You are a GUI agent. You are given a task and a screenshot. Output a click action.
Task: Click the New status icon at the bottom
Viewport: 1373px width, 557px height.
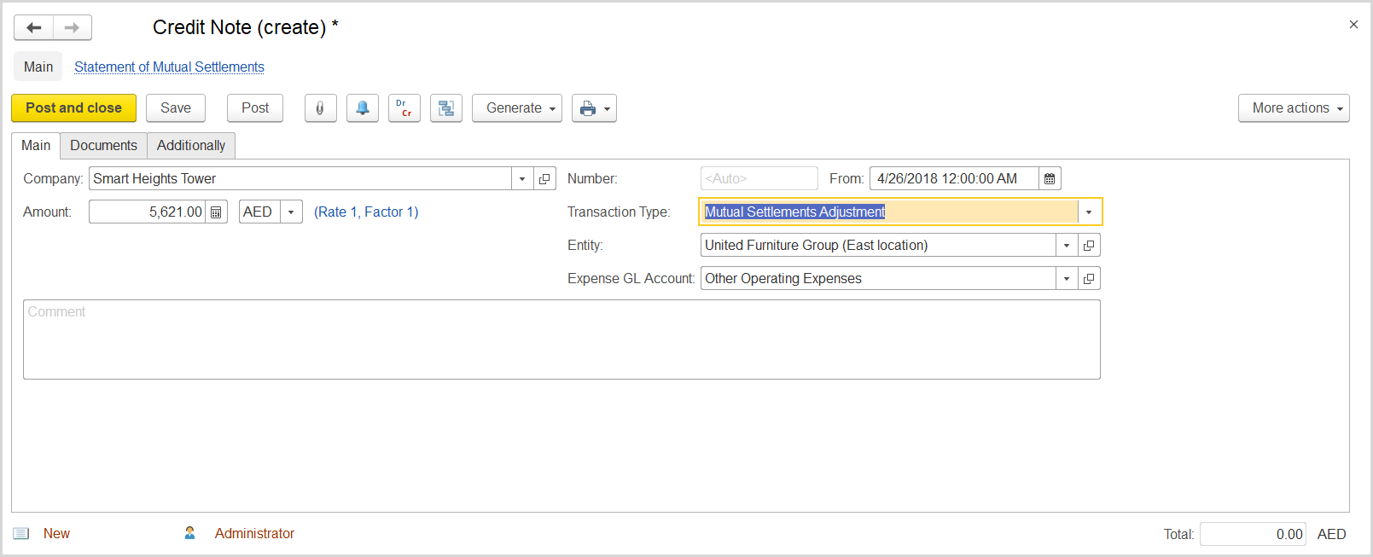pos(21,533)
